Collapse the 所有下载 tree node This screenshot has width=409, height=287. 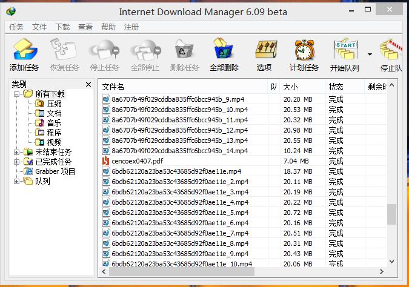16,94
